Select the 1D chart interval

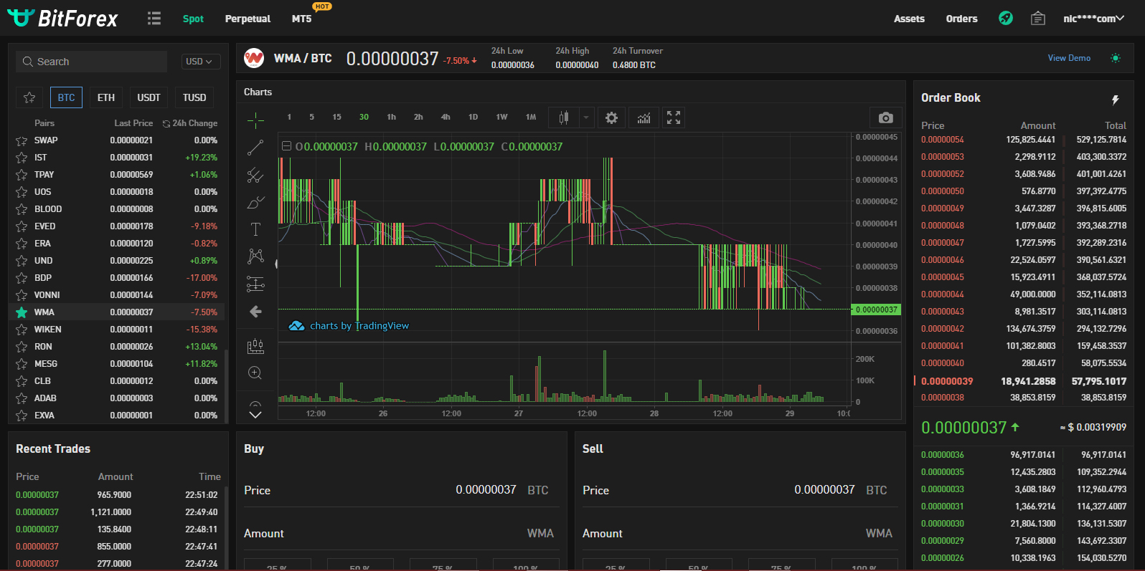[x=473, y=117]
